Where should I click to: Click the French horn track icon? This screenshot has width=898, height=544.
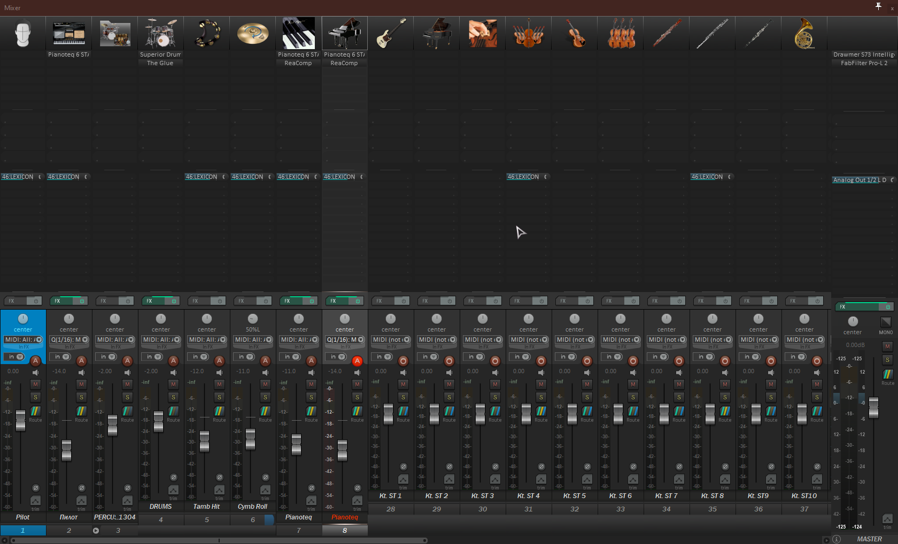click(x=804, y=33)
